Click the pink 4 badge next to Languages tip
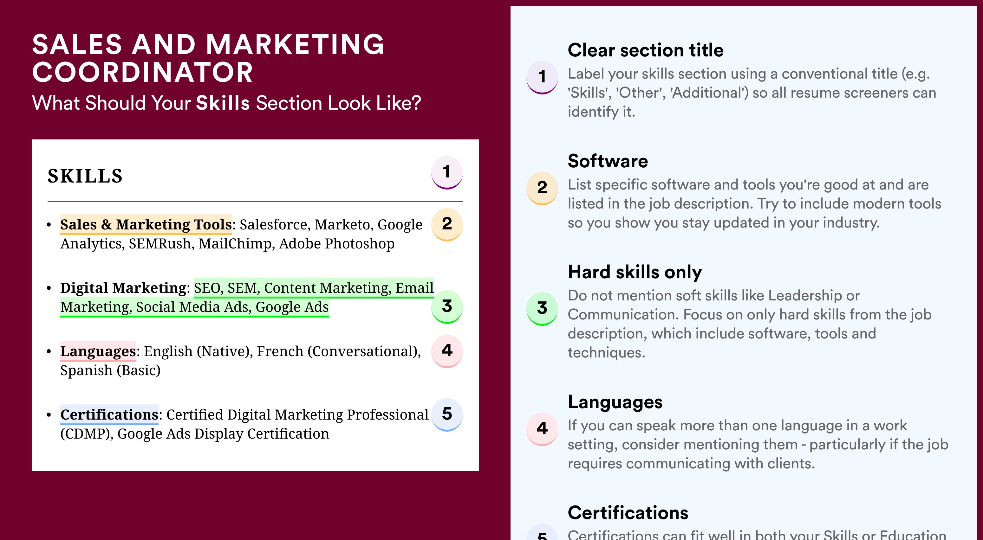This screenshot has width=983, height=540. (542, 429)
